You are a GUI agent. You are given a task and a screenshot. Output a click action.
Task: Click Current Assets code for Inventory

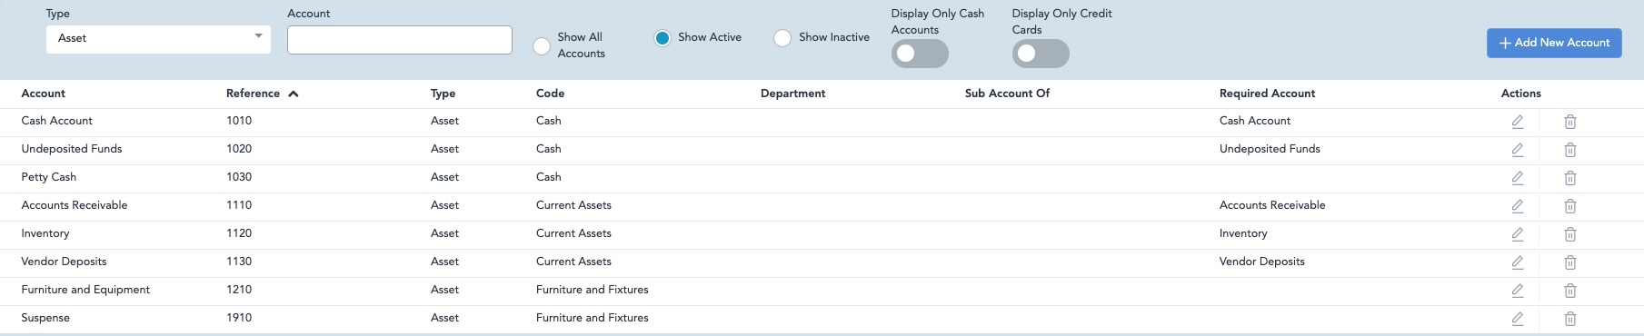573,233
